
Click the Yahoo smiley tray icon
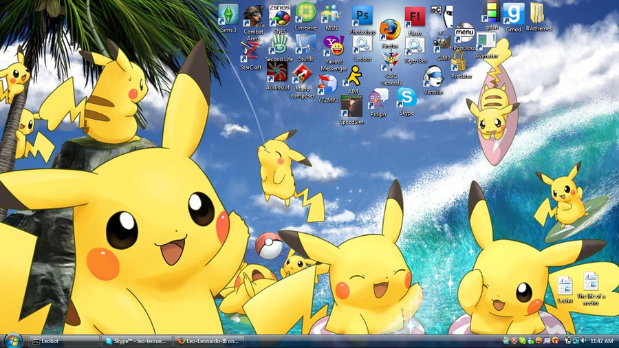[539, 340]
